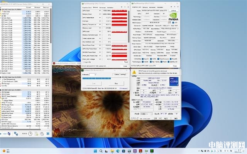Click the blue X close icon in HWiNFO toolbar
The height and width of the screenshot is (154, 247).
pyautogui.click(x=48, y=134)
